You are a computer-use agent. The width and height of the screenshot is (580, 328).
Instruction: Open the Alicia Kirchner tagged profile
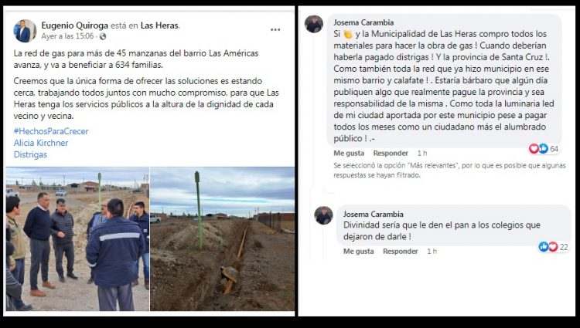41,143
